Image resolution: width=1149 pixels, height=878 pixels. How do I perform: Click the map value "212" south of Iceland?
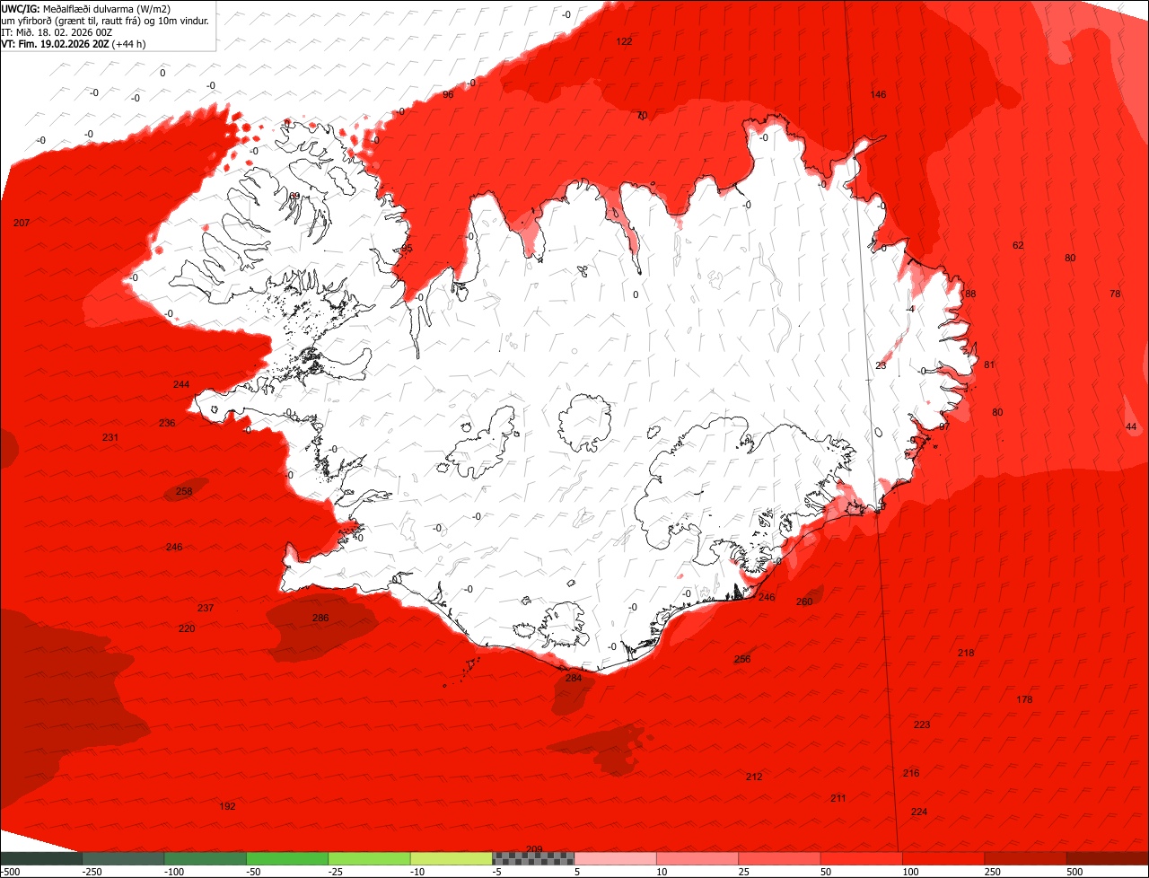[754, 777]
